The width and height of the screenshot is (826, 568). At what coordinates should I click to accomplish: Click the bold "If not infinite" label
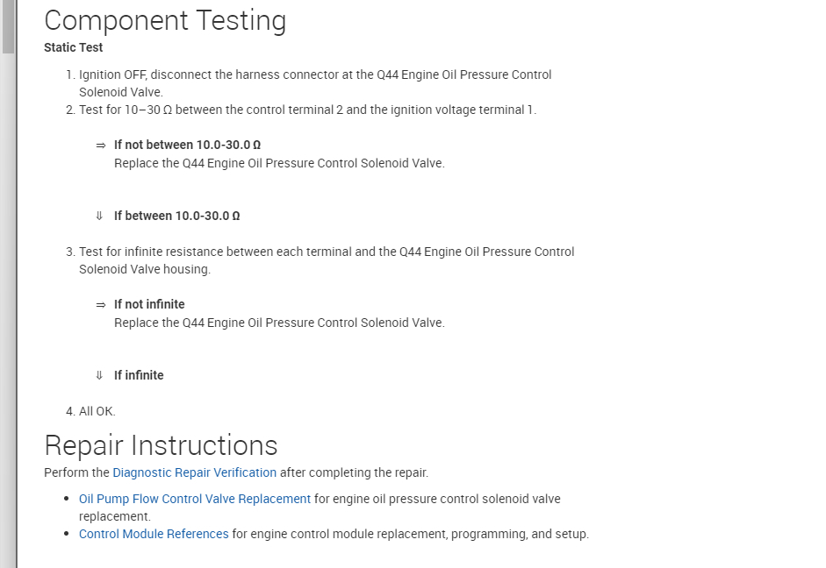(x=149, y=304)
